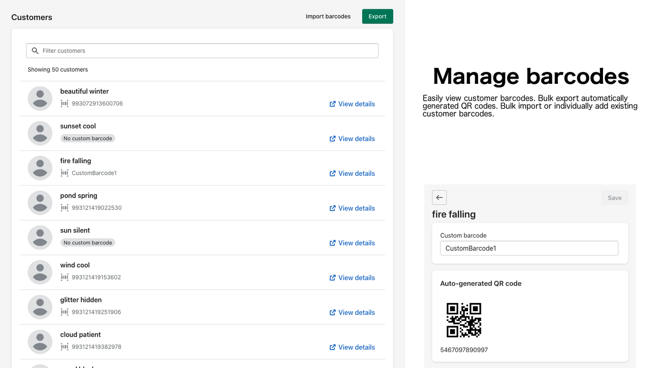Open sunset cool's No custom barcode badge
Screen dimensions: 654x368
pos(87,138)
